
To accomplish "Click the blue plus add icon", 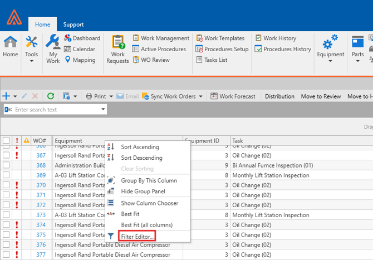I will tap(7, 96).
